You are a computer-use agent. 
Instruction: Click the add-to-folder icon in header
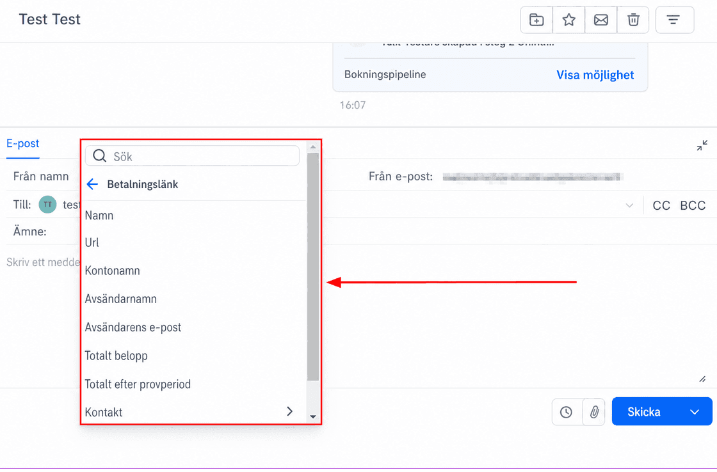pyautogui.click(x=536, y=20)
